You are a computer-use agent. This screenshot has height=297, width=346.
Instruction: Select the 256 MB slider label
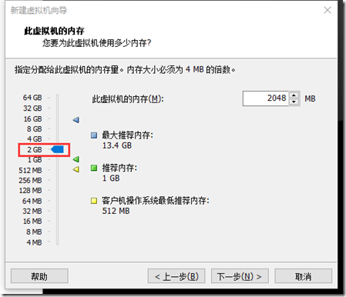tap(30, 180)
